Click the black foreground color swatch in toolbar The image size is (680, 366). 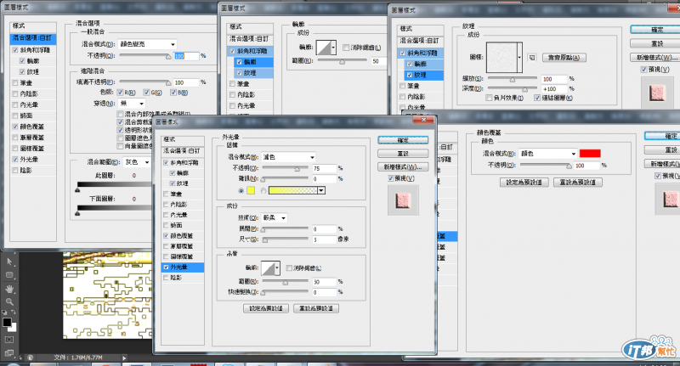pos(7,322)
